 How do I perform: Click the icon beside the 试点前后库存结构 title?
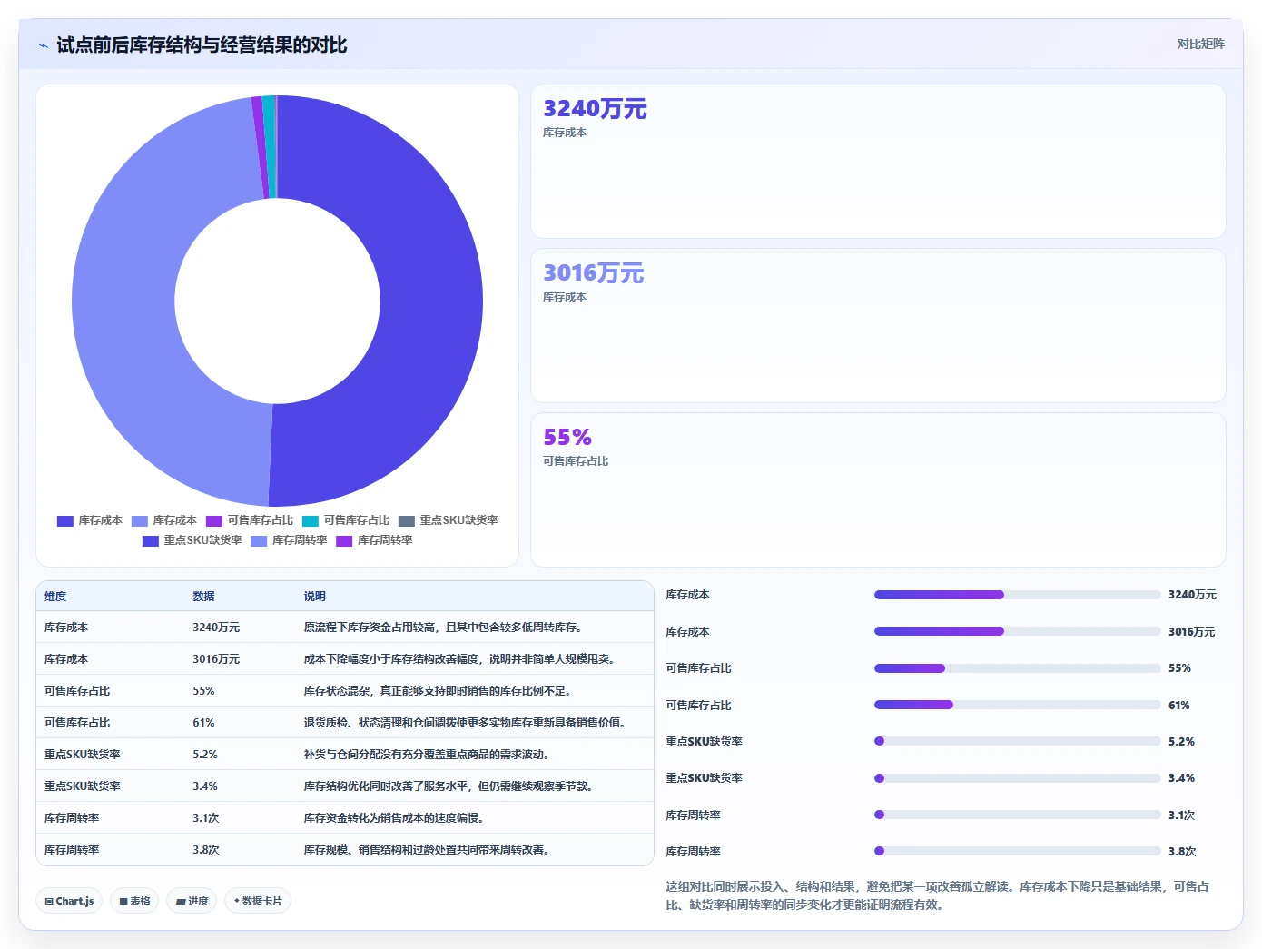43,45
